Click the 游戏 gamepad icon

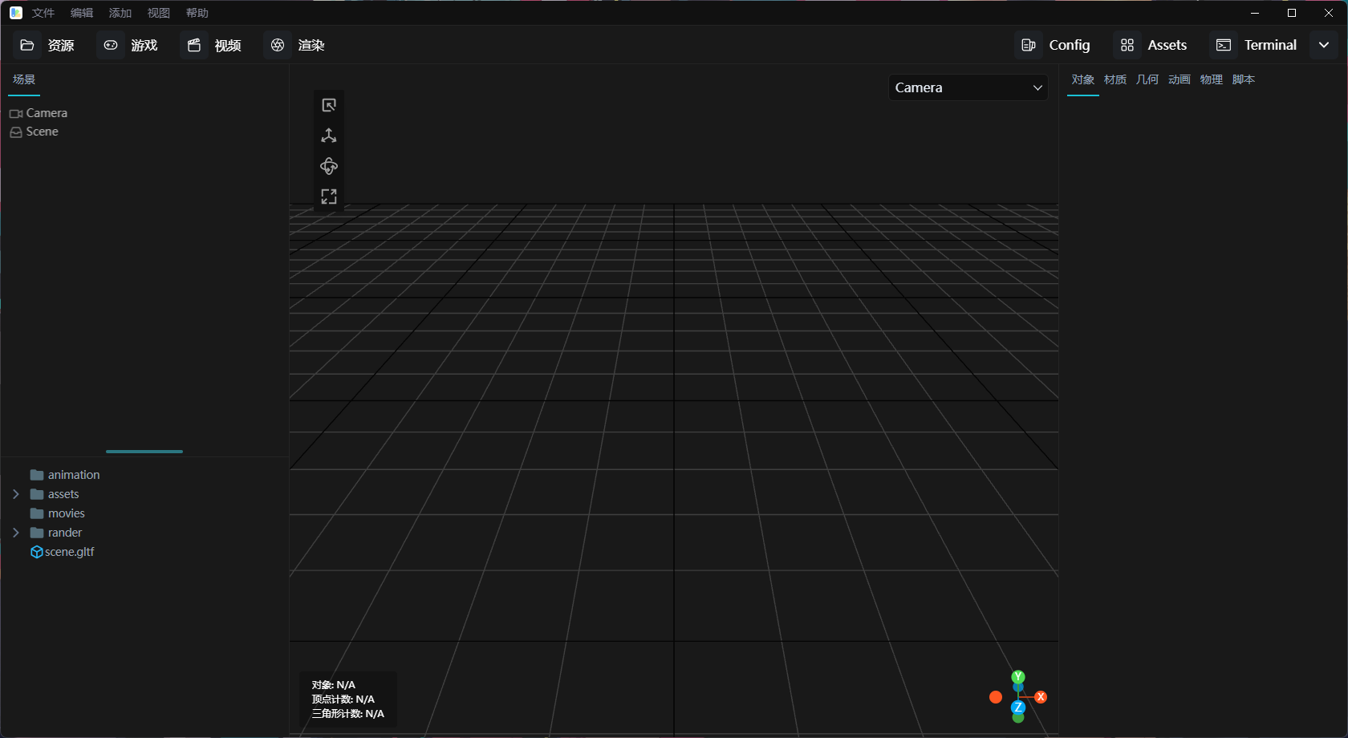tap(111, 45)
